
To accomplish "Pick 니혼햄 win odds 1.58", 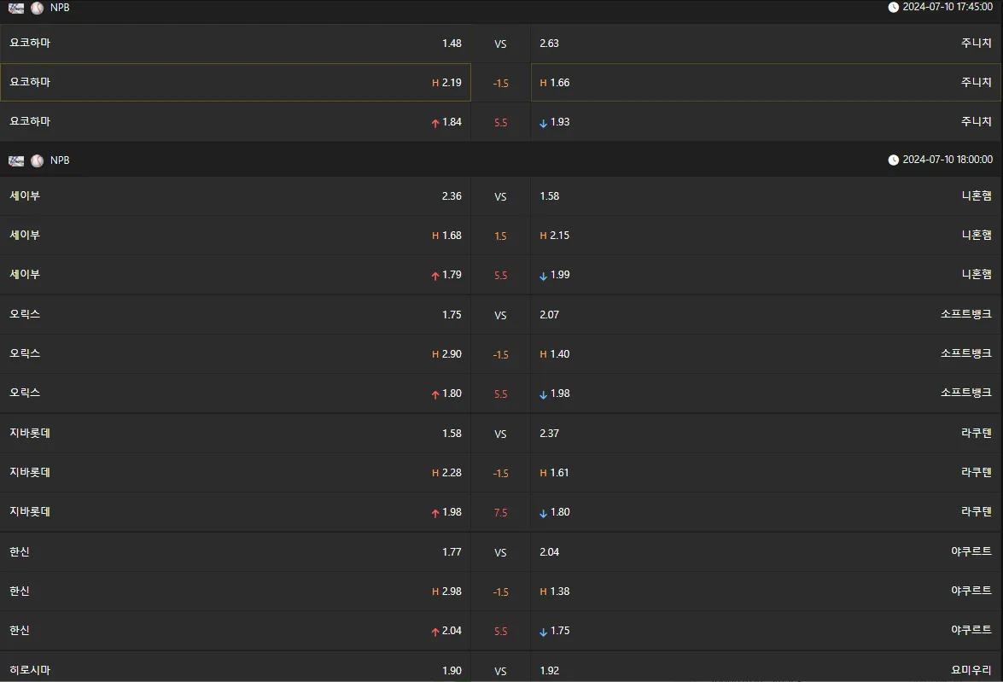I will (766, 195).
